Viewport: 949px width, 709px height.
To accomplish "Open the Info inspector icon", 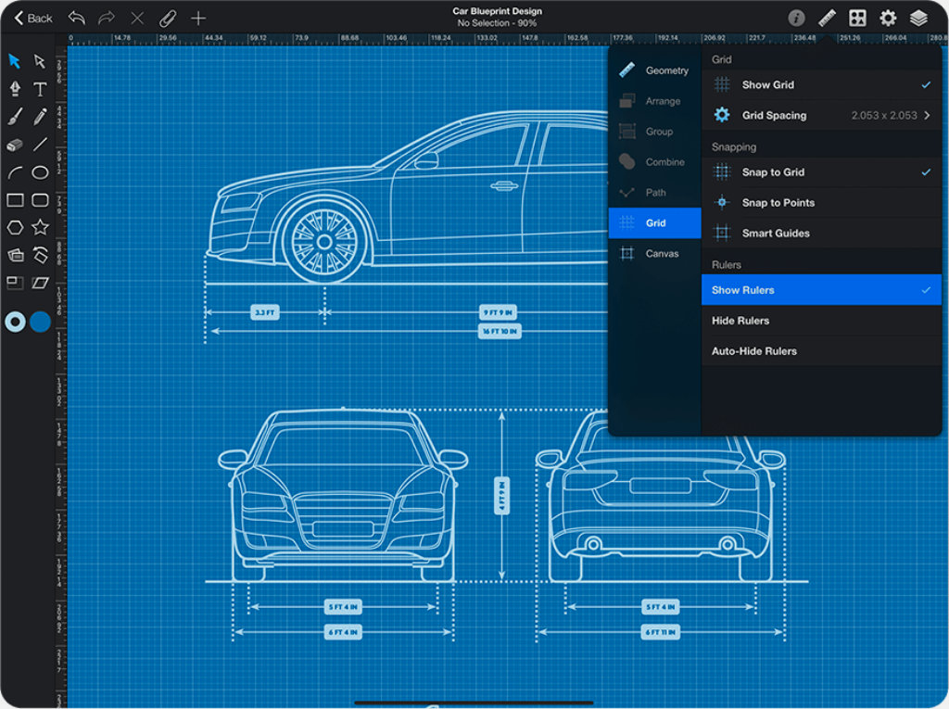I will (796, 18).
